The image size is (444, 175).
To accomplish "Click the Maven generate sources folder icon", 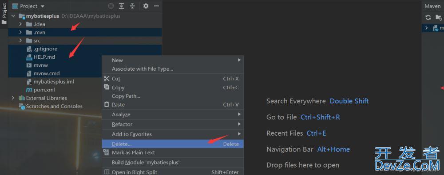I will (x=439, y=18).
